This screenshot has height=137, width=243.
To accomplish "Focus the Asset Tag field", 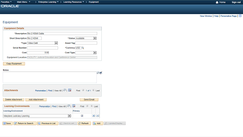I will coord(86,43).
